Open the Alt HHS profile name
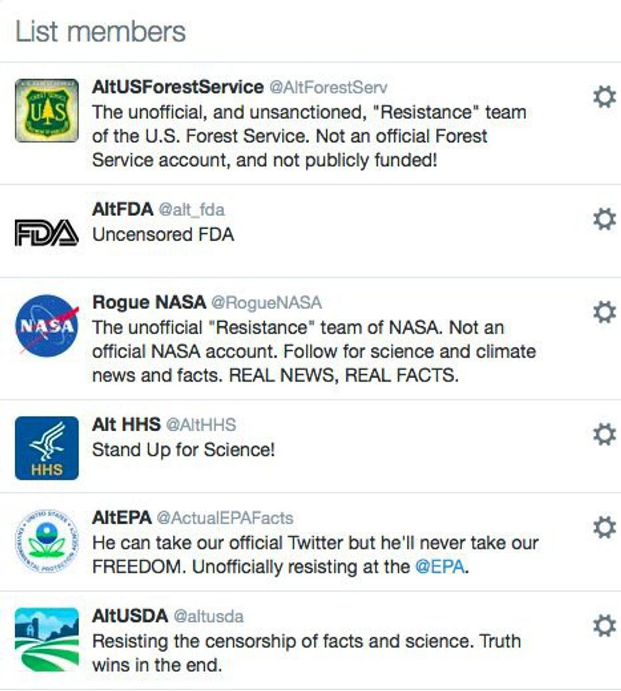Viewport: 621px width, 691px height. pos(126,425)
